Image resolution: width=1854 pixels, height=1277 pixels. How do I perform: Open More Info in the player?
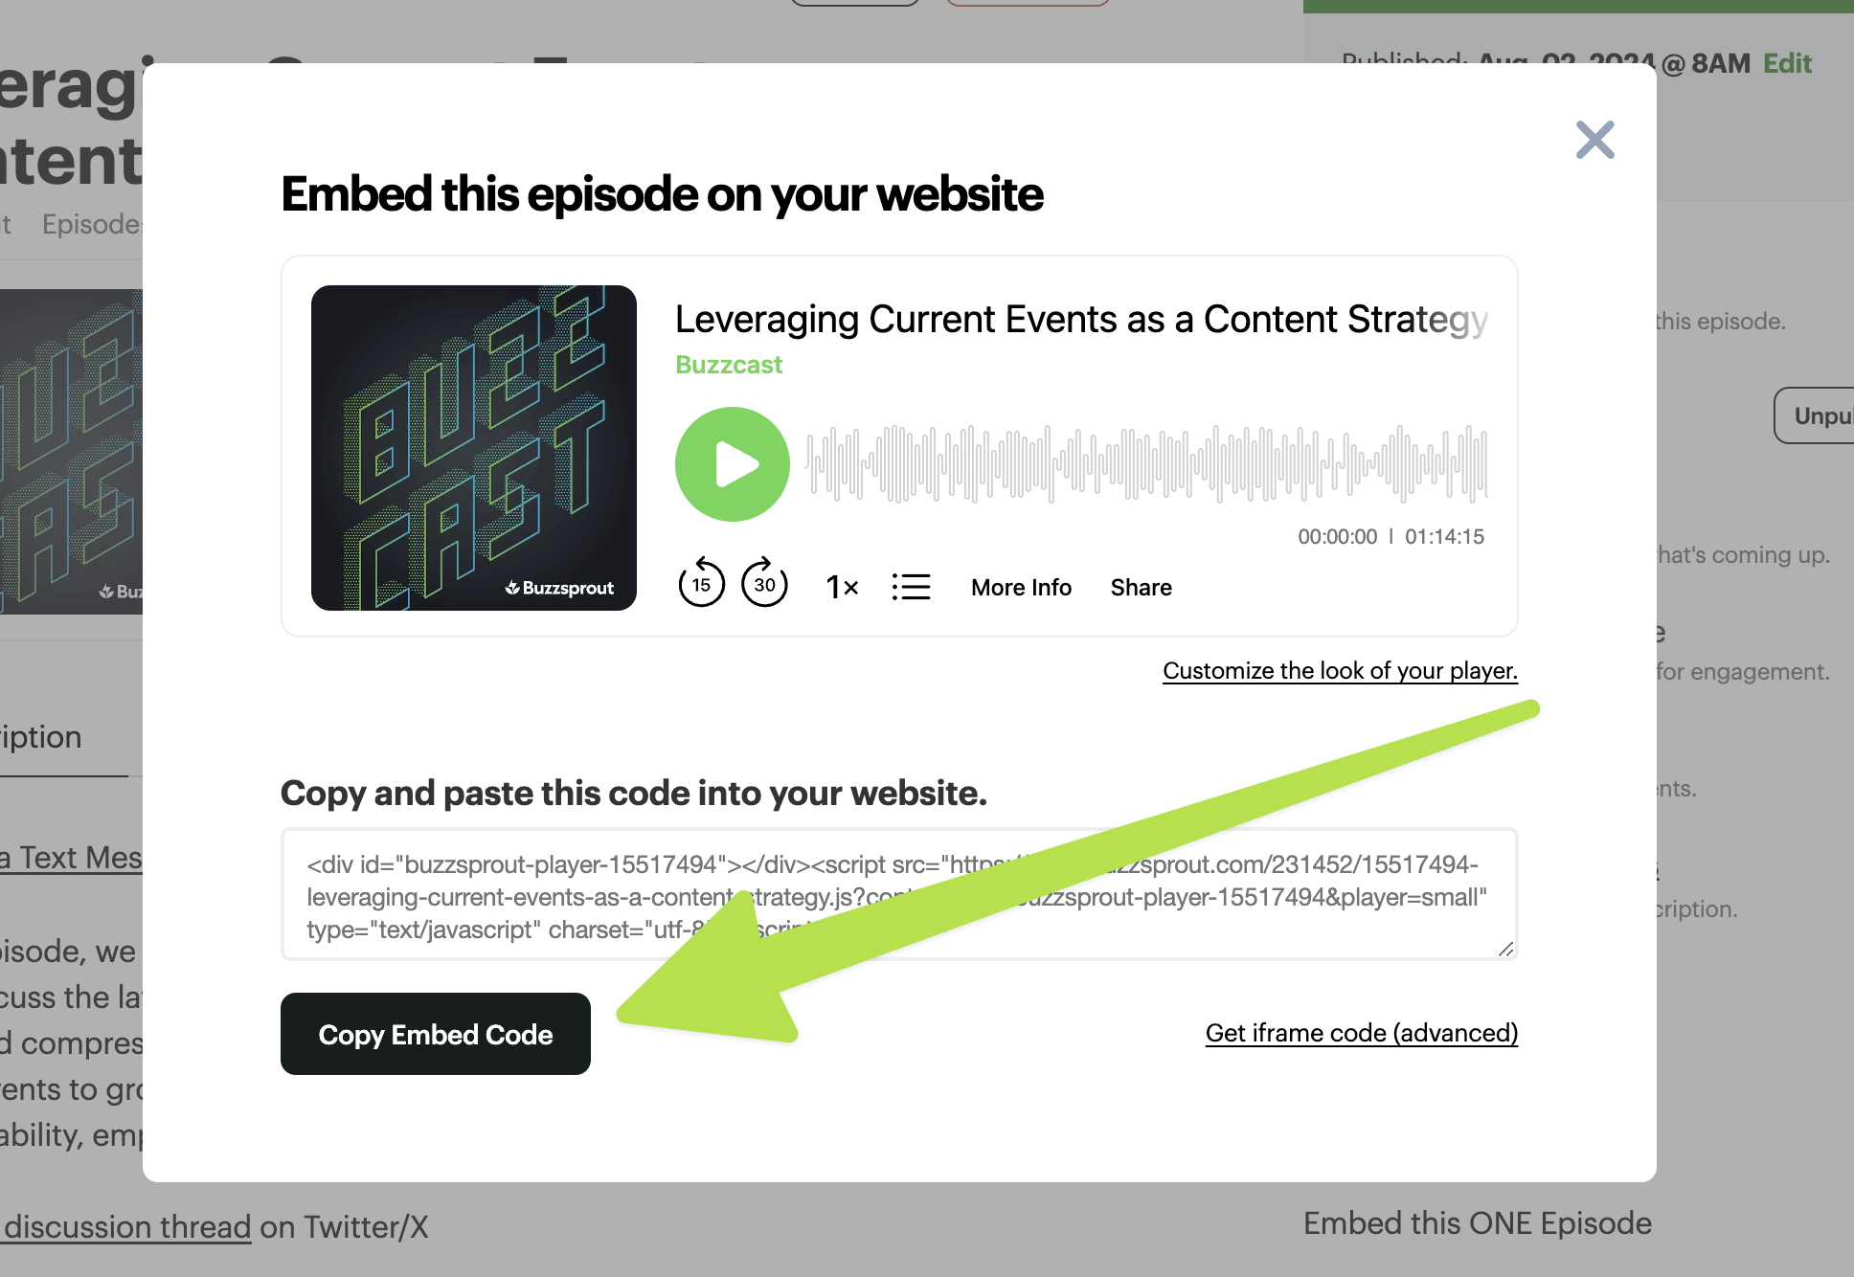1021,587
